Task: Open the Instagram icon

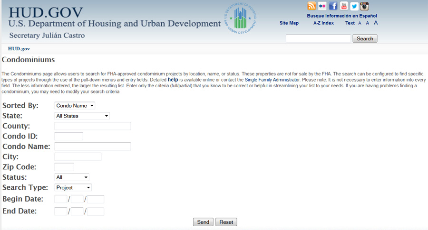Action: pyautogui.click(x=364, y=6)
